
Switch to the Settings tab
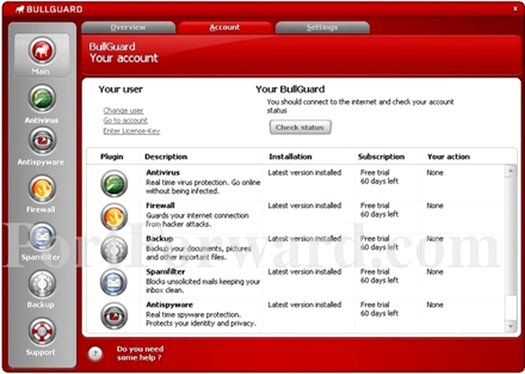point(322,27)
